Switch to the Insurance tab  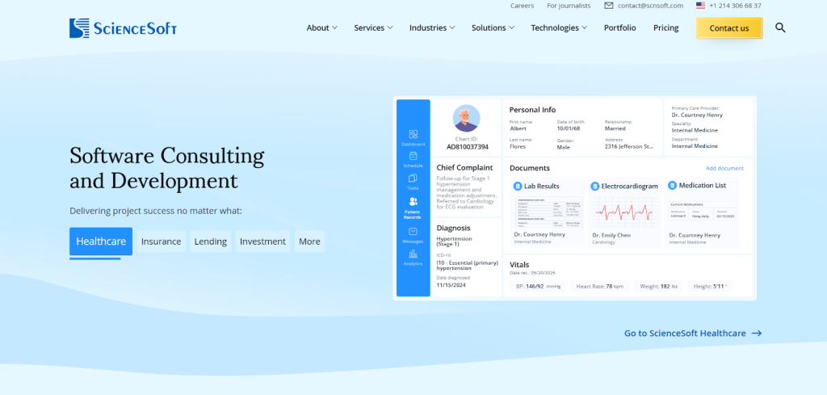coord(162,242)
